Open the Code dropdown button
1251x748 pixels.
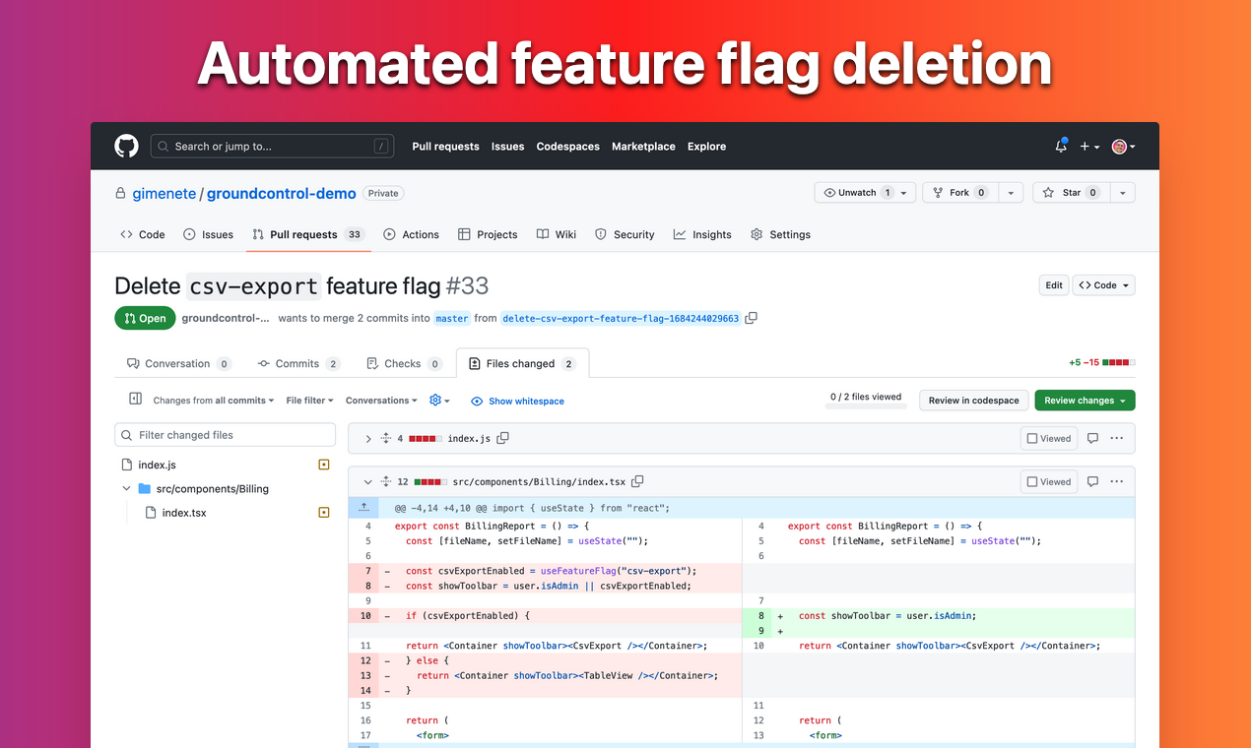[1104, 285]
